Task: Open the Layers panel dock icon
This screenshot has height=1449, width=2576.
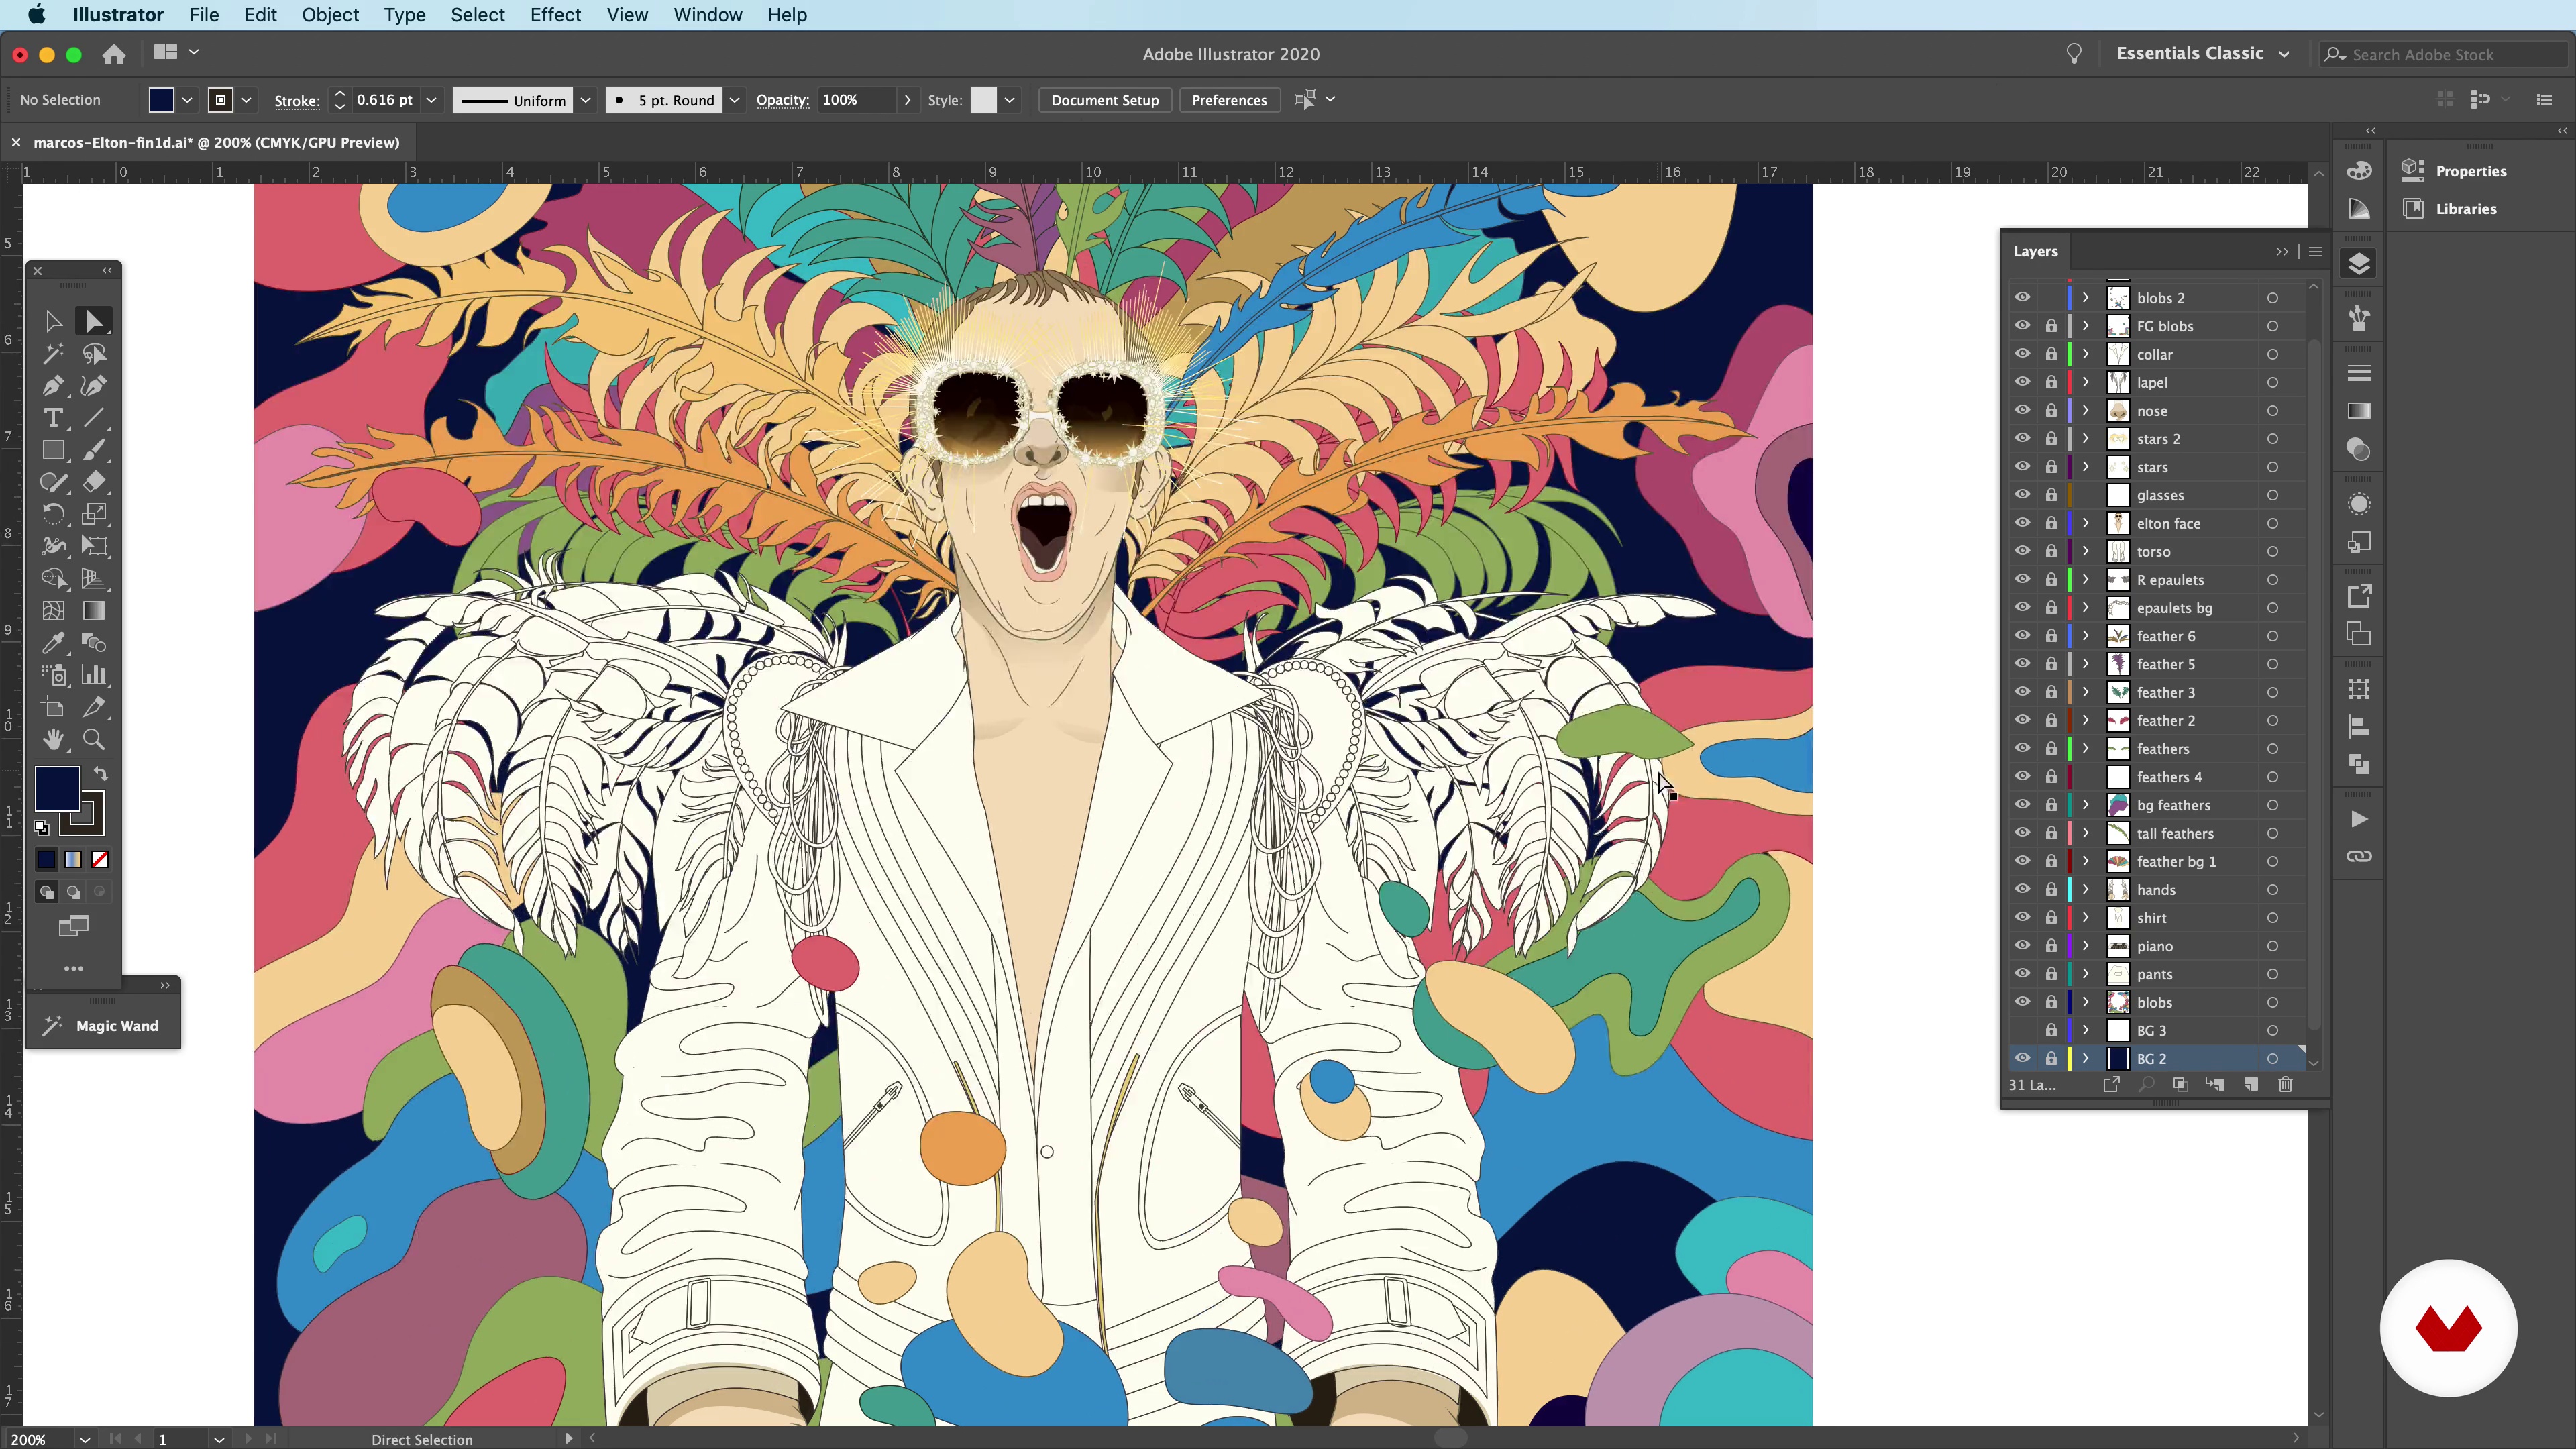Action: pos(2359,264)
